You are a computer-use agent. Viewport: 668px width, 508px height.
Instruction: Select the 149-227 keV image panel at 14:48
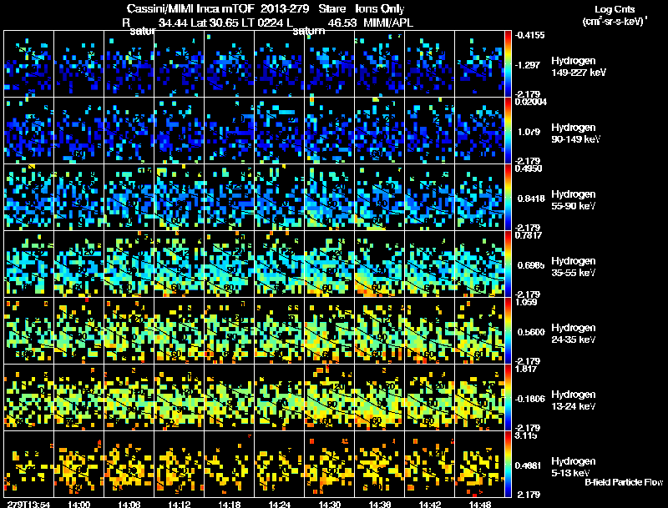pos(479,64)
